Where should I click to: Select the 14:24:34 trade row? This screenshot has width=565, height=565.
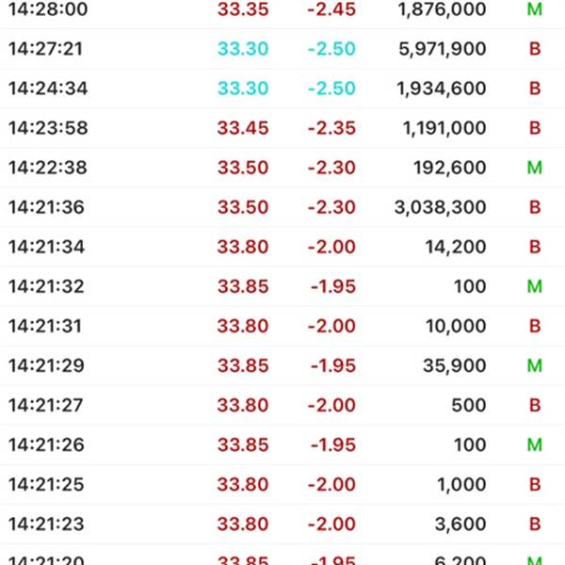282,89
